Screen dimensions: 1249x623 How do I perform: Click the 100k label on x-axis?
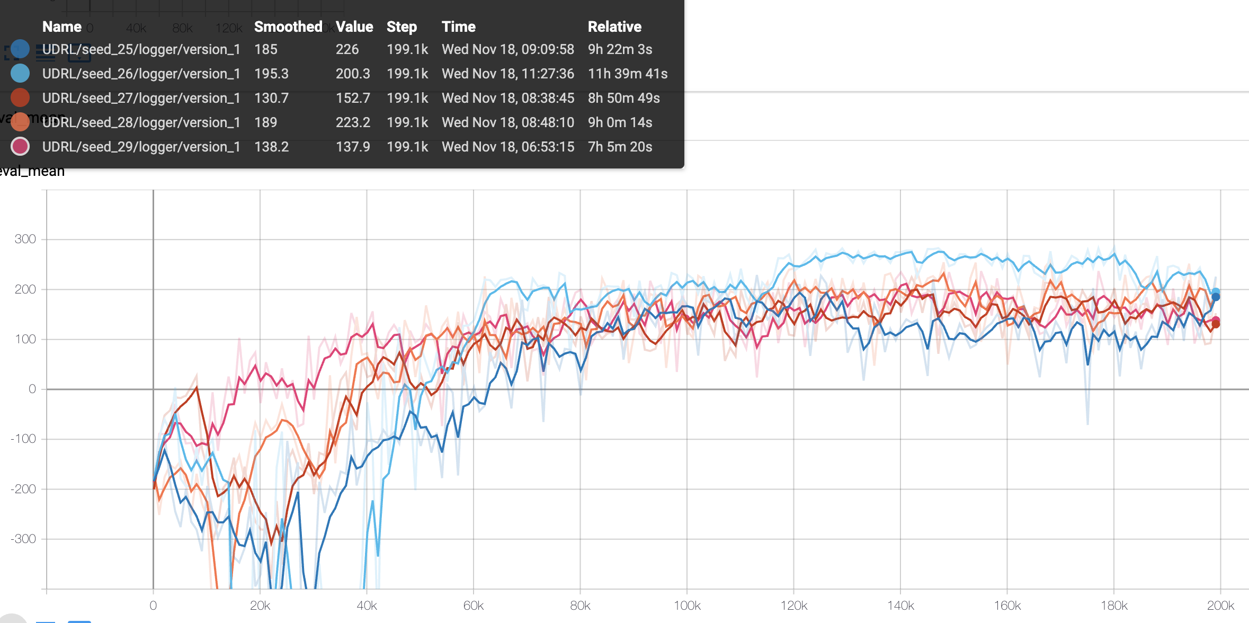pos(686,606)
